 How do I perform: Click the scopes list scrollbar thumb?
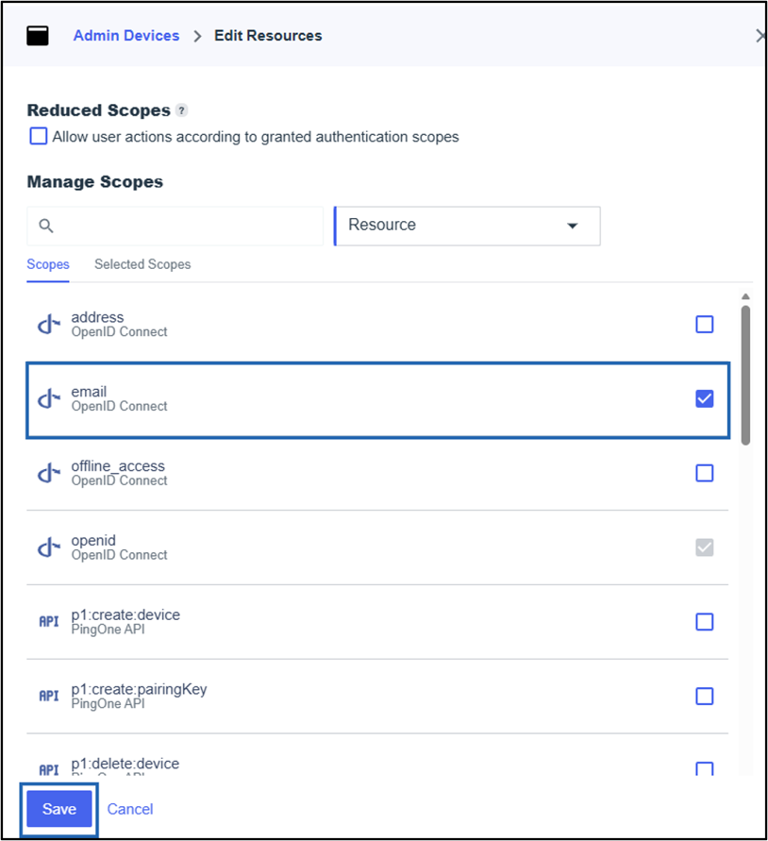[745, 376]
